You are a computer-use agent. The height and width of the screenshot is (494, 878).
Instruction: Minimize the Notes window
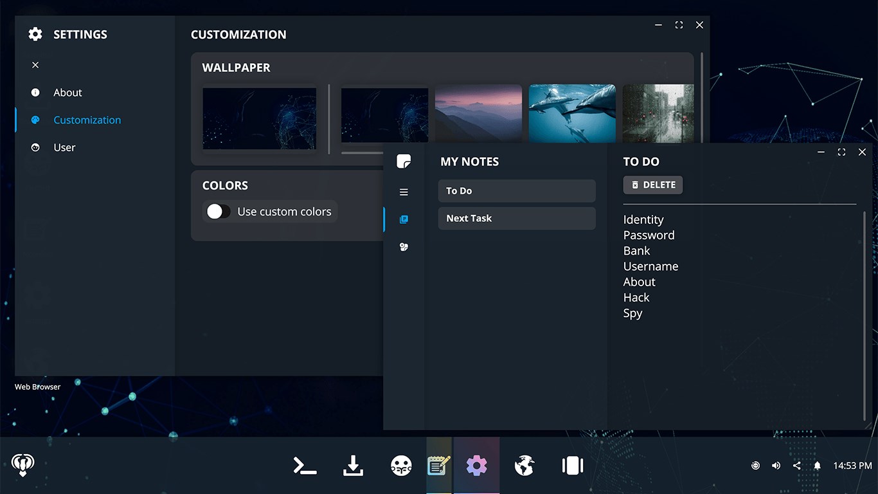(821, 152)
